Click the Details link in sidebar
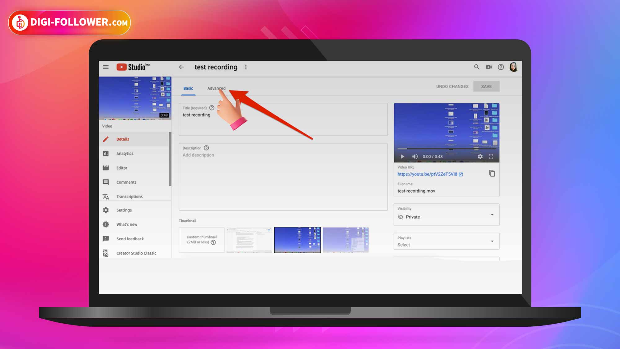 pyautogui.click(x=123, y=139)
